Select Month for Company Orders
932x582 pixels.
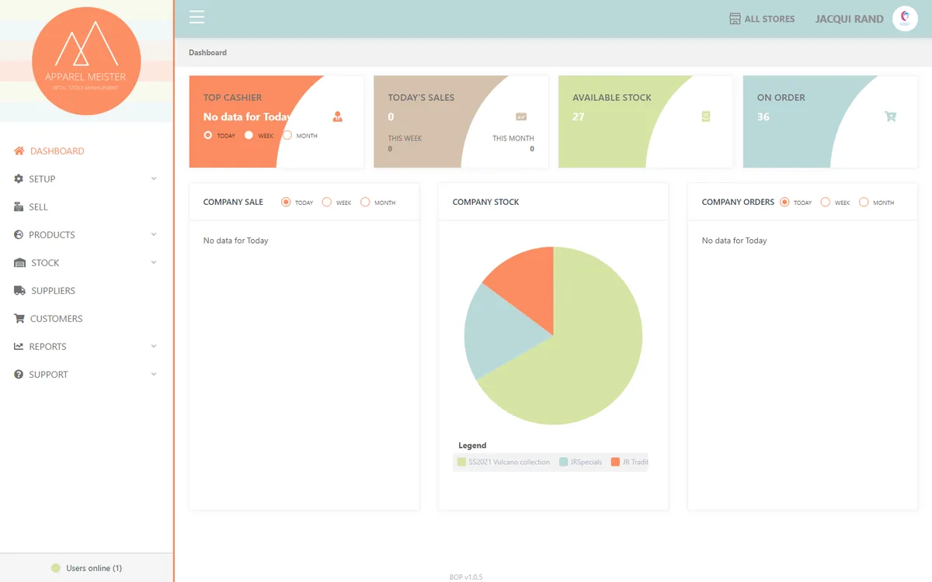point(864,202)
